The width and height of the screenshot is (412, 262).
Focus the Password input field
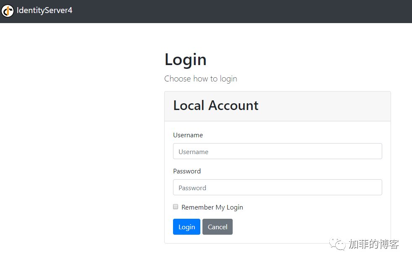click(278, 187)
